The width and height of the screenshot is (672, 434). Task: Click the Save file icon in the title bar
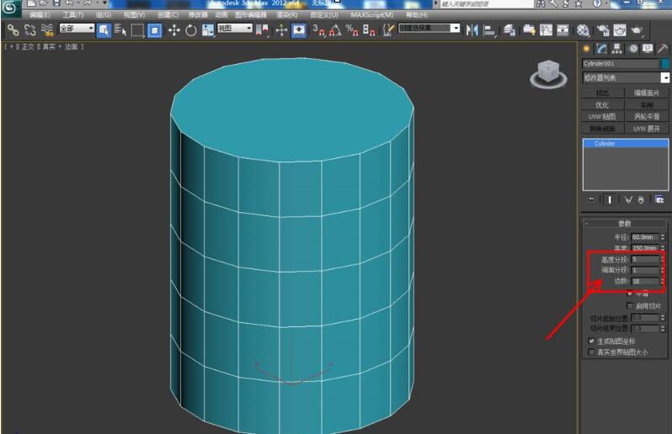[x=56, y=3]
